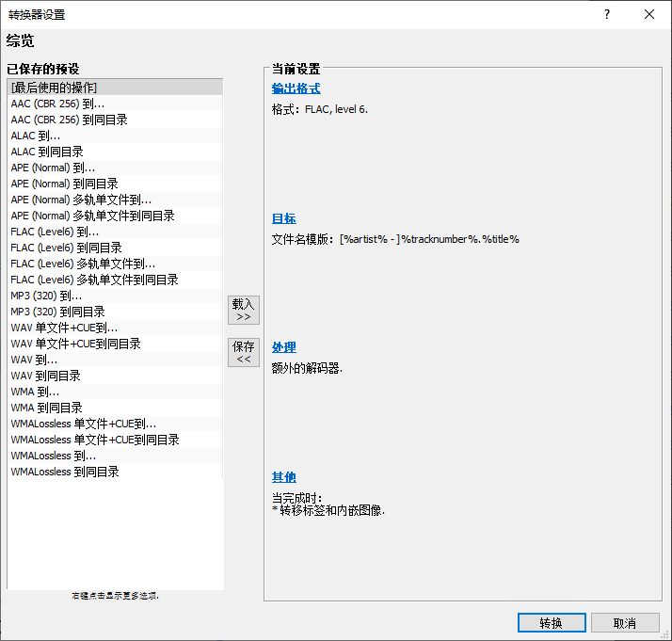Image resolution: width=672 pixels, height=641 pixels.
Task: Select the [最后使用的操作] preset
Action: (x=115, y=88)
